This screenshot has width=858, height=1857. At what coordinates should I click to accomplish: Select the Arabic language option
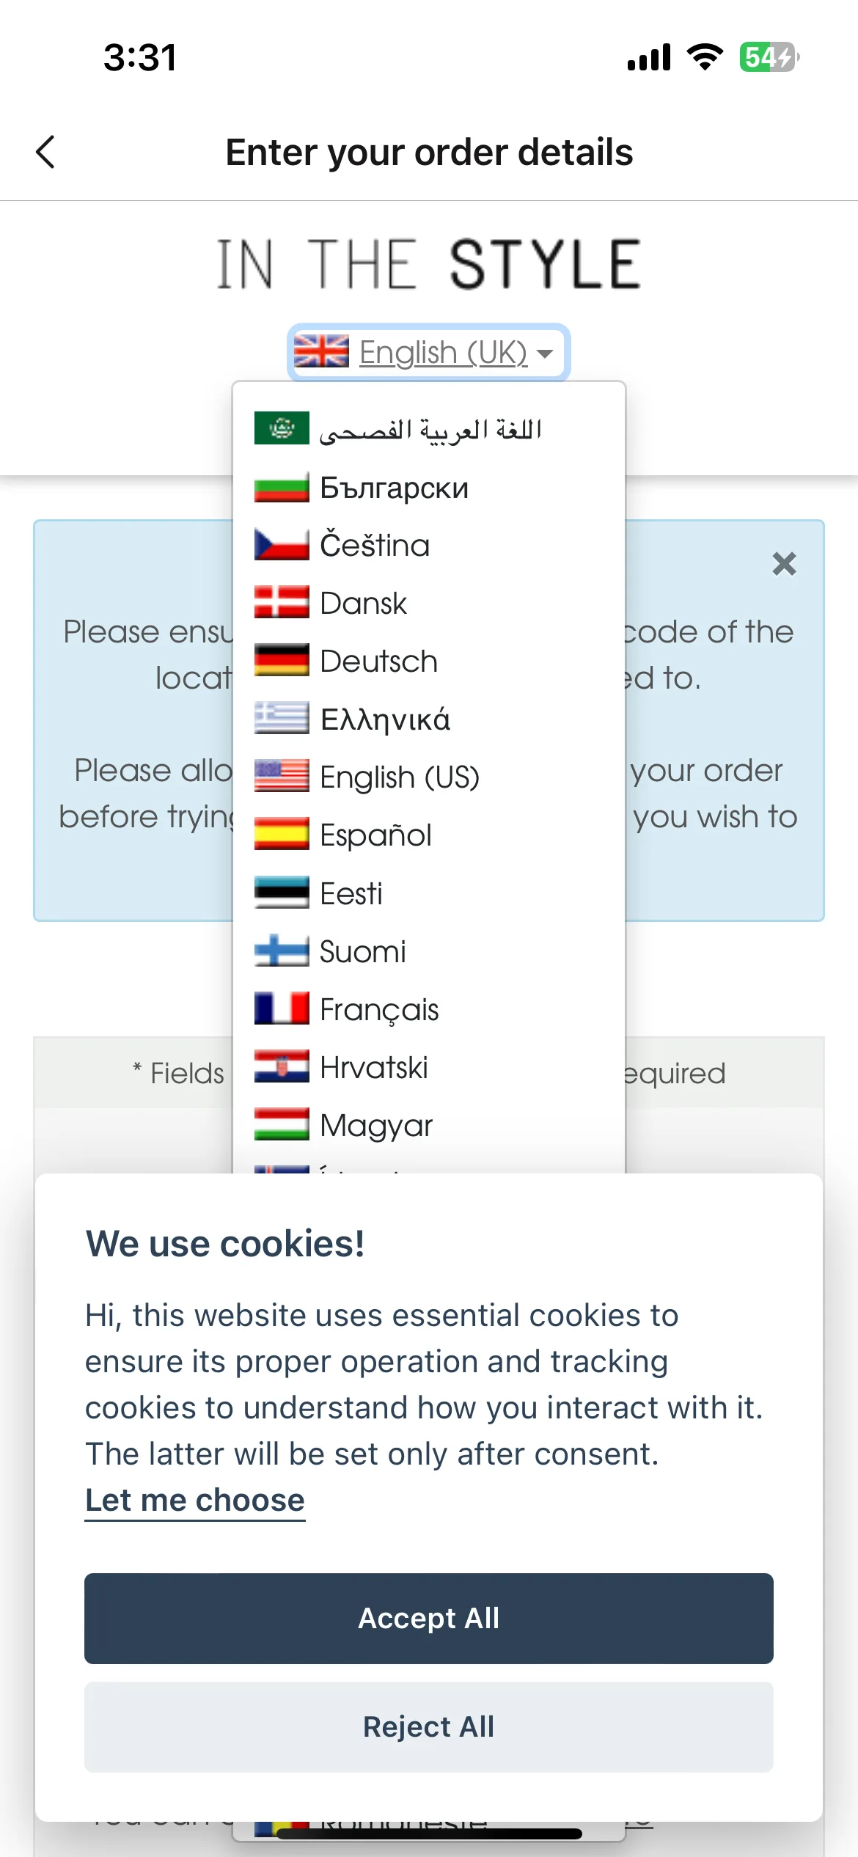(x=428, y=429)
